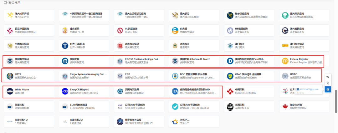Screen dimensions: 338x133
Task: Open the 通关状态 card
Action: coord(194,15)
